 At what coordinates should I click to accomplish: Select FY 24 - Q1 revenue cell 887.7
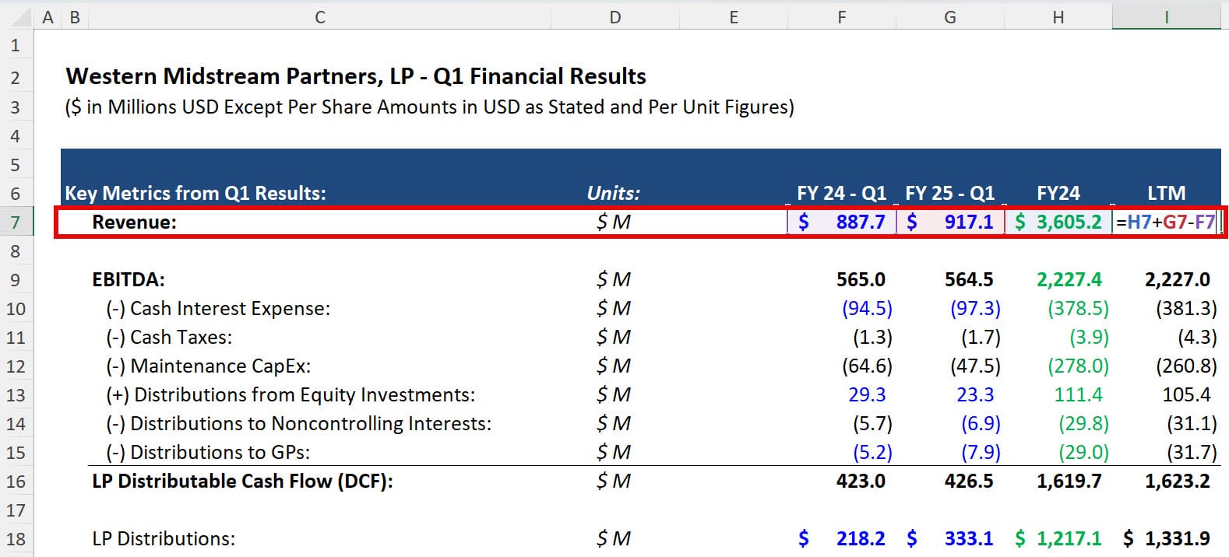click(x=842, y=222)
